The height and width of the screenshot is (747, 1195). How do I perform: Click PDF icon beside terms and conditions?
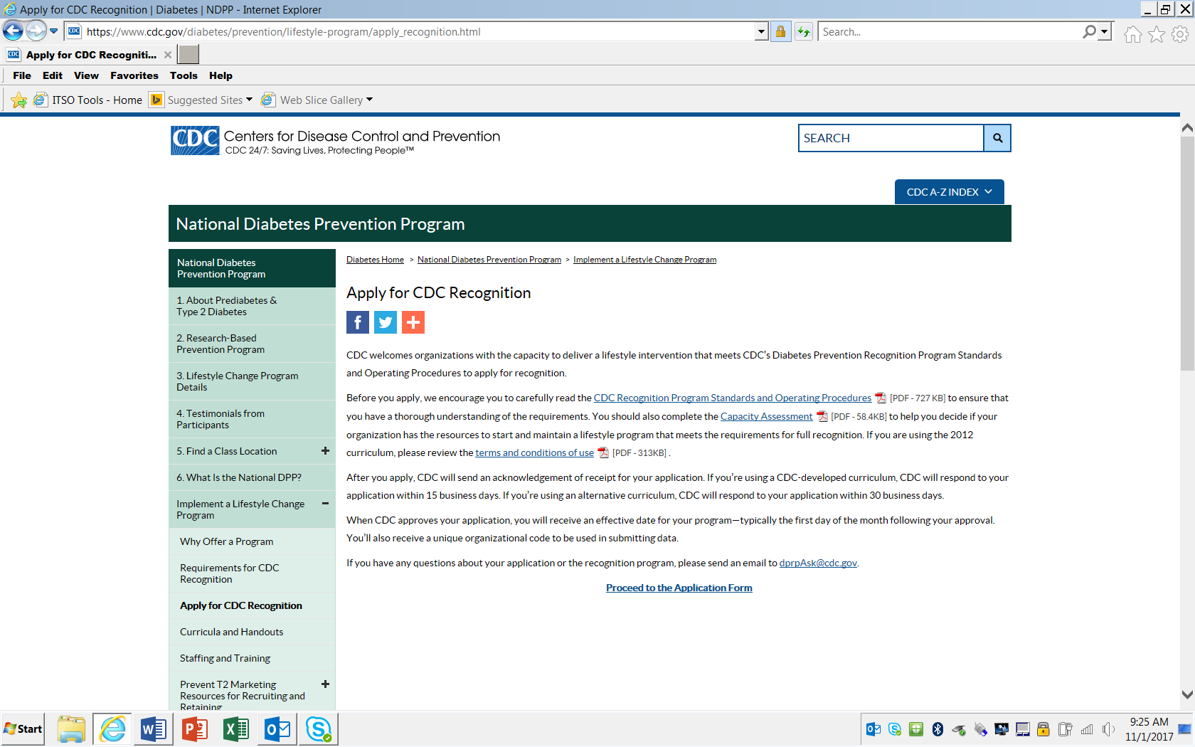(x=603, y=452)
